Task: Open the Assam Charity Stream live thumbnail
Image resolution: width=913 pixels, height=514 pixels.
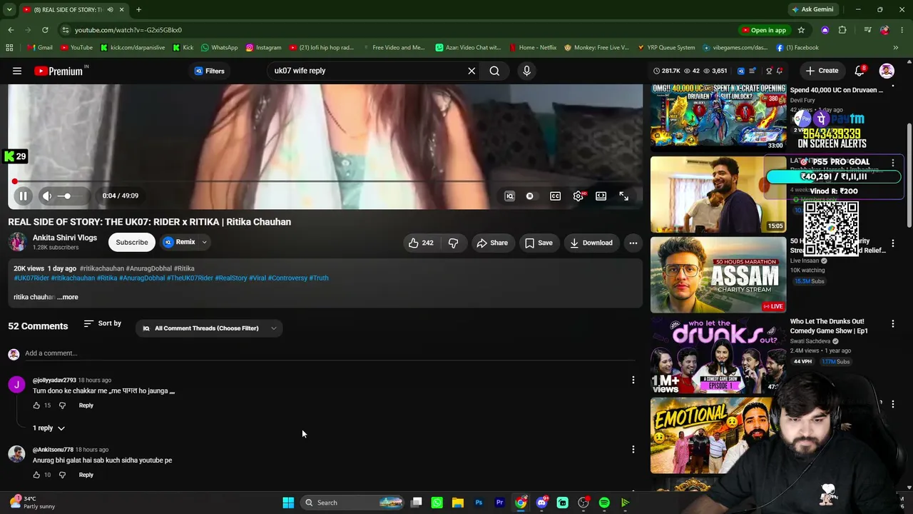Action: [718, 275]
